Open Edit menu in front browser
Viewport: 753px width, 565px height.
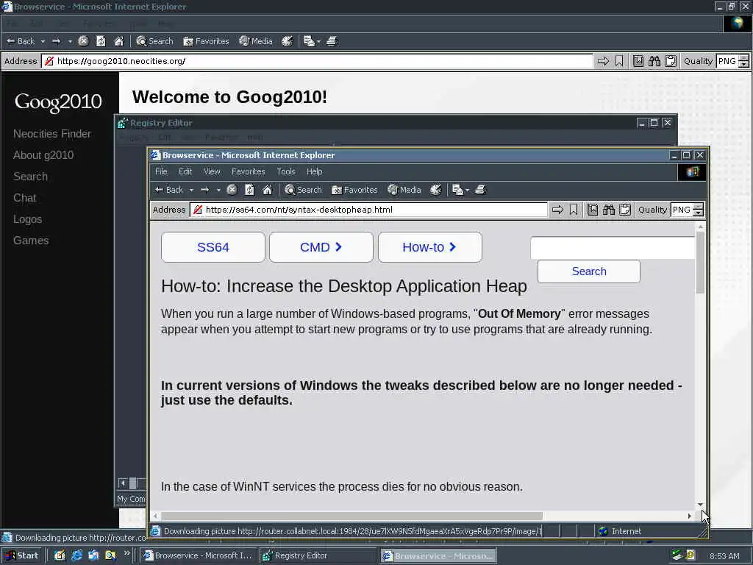(x=185, y=171)
